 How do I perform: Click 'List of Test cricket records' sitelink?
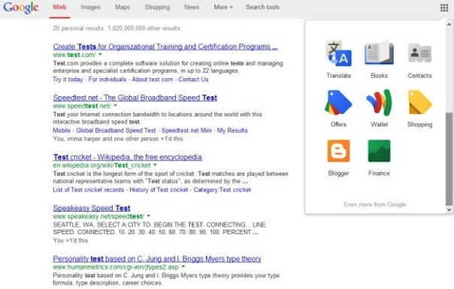(x=88, y=190)
